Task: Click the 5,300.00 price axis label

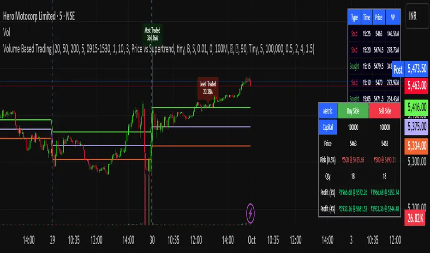Action: click(x=417, y=161)
